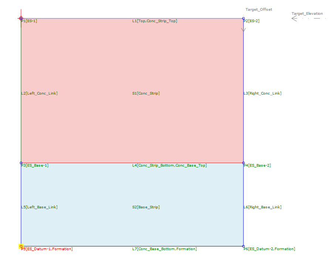This screenshot has height=256, width=330.
Task: Click the Target_Offset parameter label
Action: pos(259,10)
